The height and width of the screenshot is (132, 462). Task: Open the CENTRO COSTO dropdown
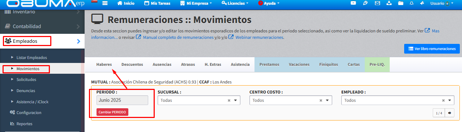click(291, 100)
